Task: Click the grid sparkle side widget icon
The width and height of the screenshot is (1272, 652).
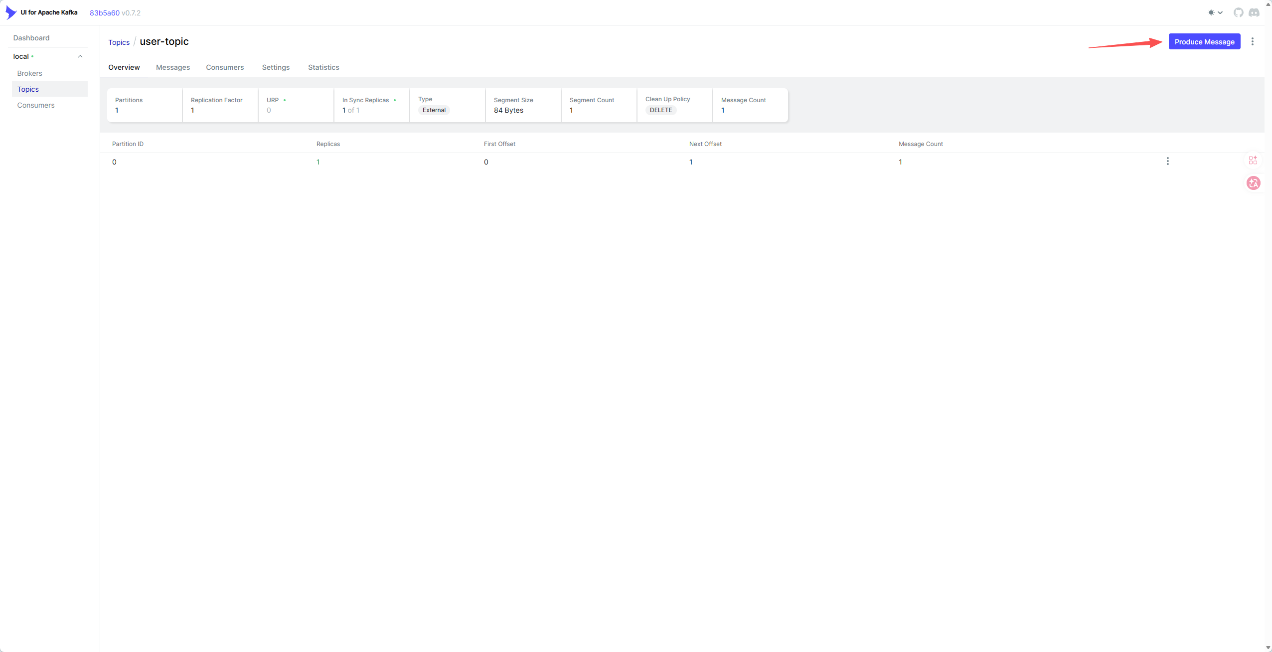Action: click(x=1253, y=160)
